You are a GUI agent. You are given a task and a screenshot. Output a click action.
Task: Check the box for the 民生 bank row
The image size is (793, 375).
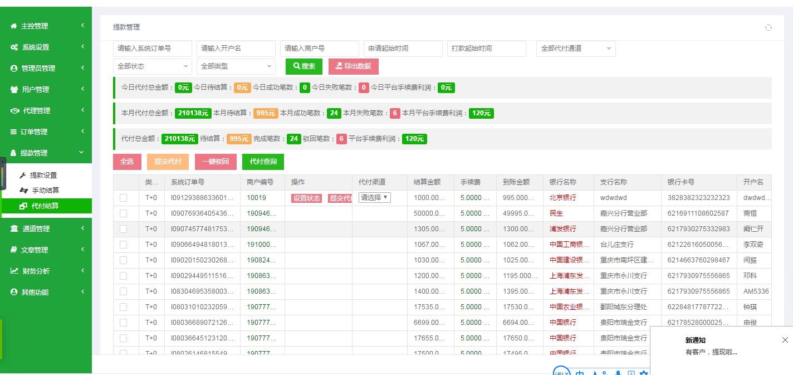coord(123,213)
